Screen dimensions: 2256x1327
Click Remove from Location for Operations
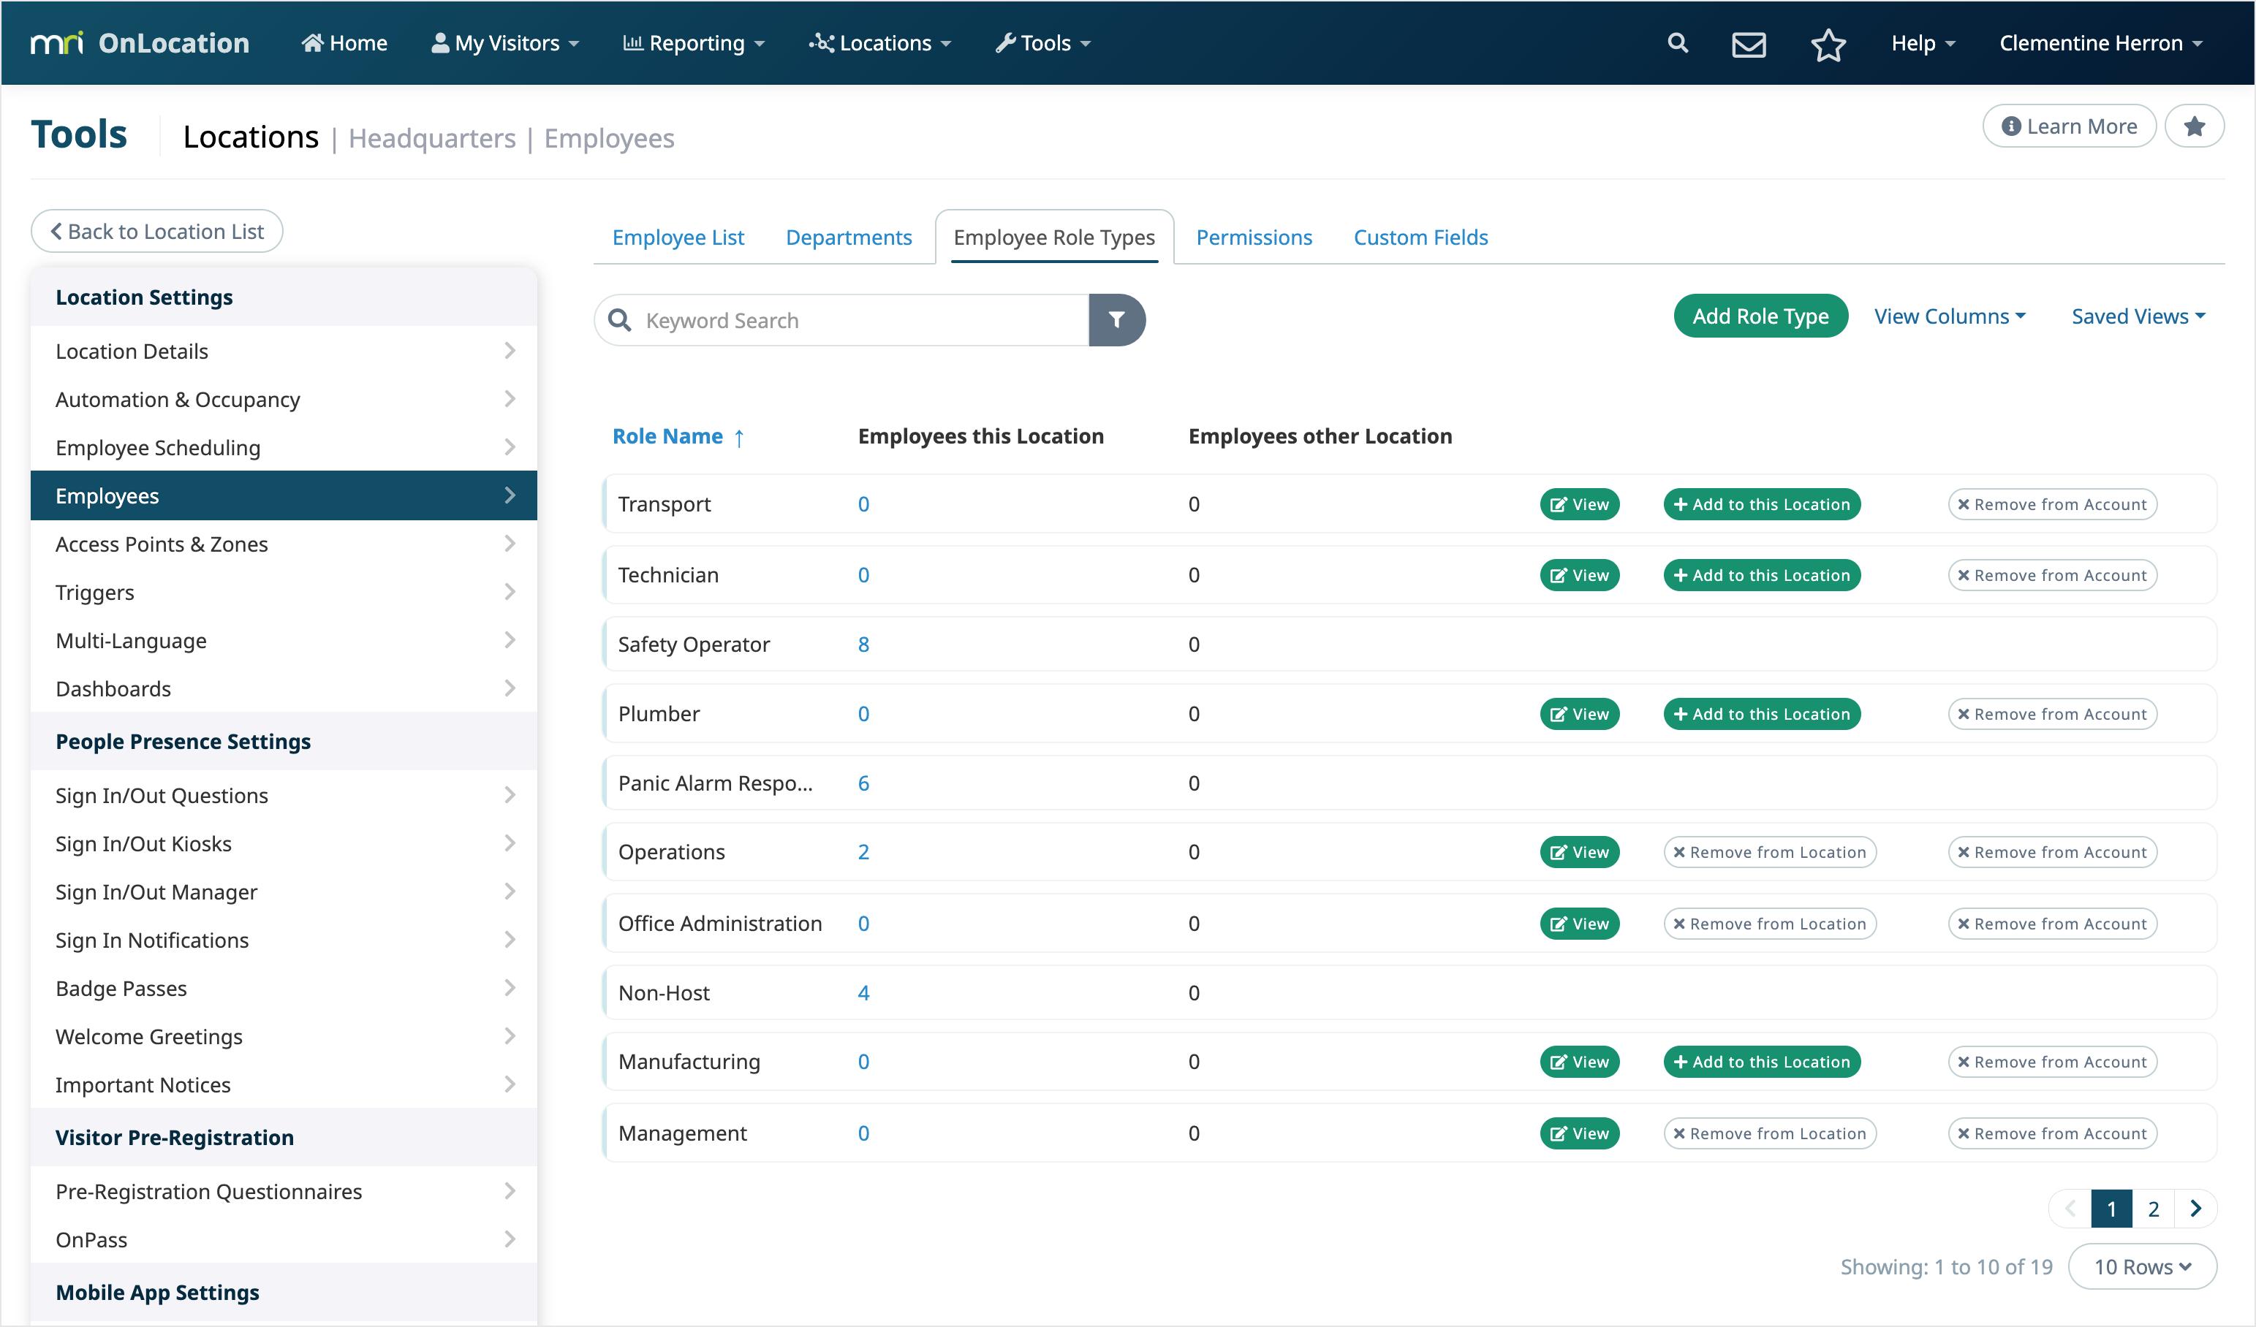(x=1769, y=852)
